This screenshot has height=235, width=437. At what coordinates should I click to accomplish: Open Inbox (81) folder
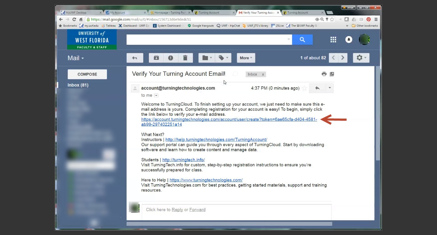78,85
